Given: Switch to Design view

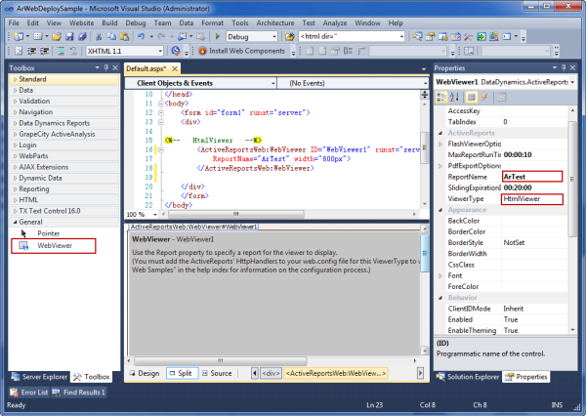Looking at the screenshot, I should coord(145,373).
